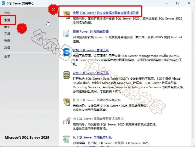
Task: Click 新的 SQL Server 故障转移群集安装 text
Action: (x=97, y=100)
